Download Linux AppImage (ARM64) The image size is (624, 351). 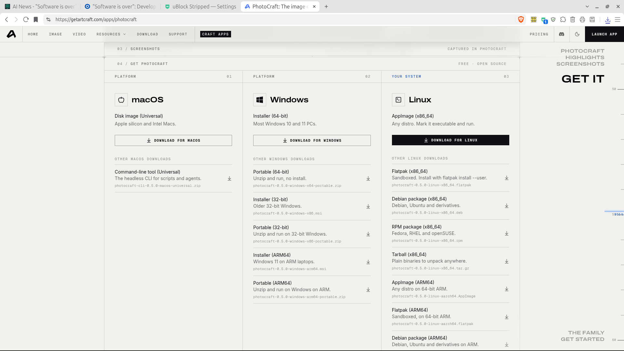point(507,289)
